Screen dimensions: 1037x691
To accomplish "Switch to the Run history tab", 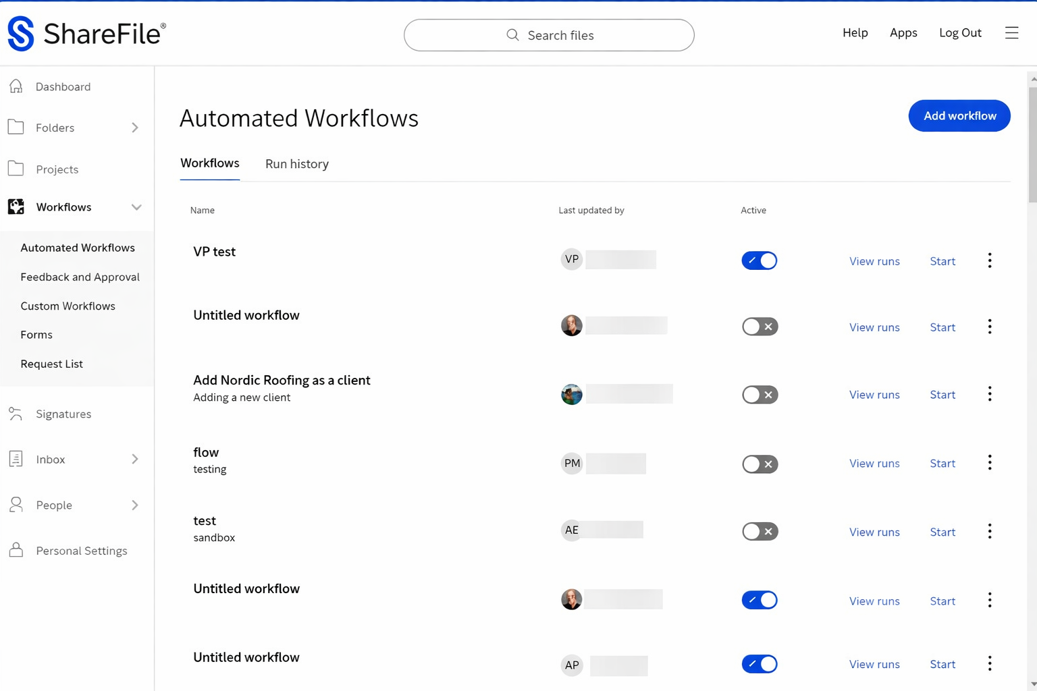I will click(x=296, y=164).
